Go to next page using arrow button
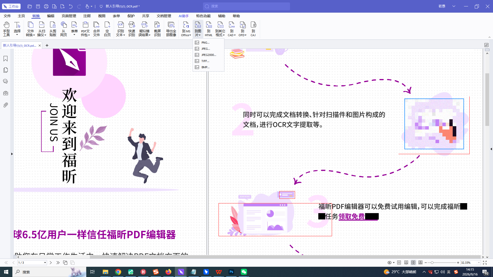493x277 pixels. [x=51, y=263]
